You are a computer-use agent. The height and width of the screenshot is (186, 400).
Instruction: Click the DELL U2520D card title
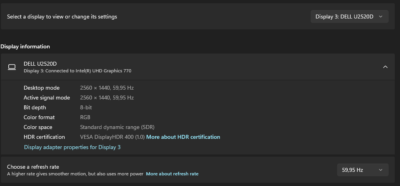[x=40, y=64]
